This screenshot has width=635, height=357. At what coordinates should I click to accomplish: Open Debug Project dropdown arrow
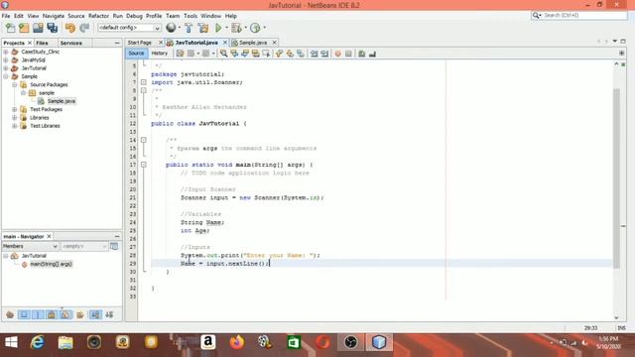tap(245, 28)
